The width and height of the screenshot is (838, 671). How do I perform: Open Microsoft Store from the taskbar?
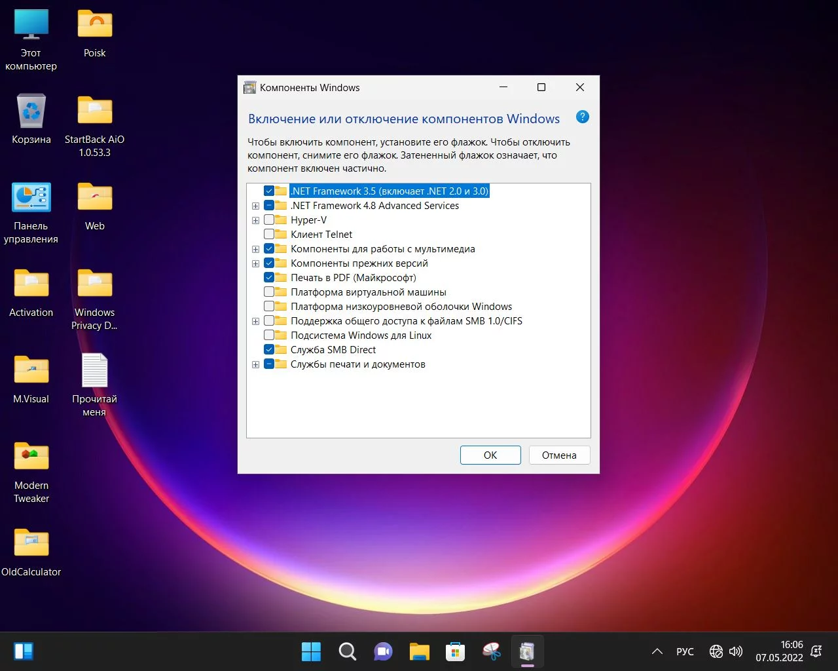(x=455, y=651)
